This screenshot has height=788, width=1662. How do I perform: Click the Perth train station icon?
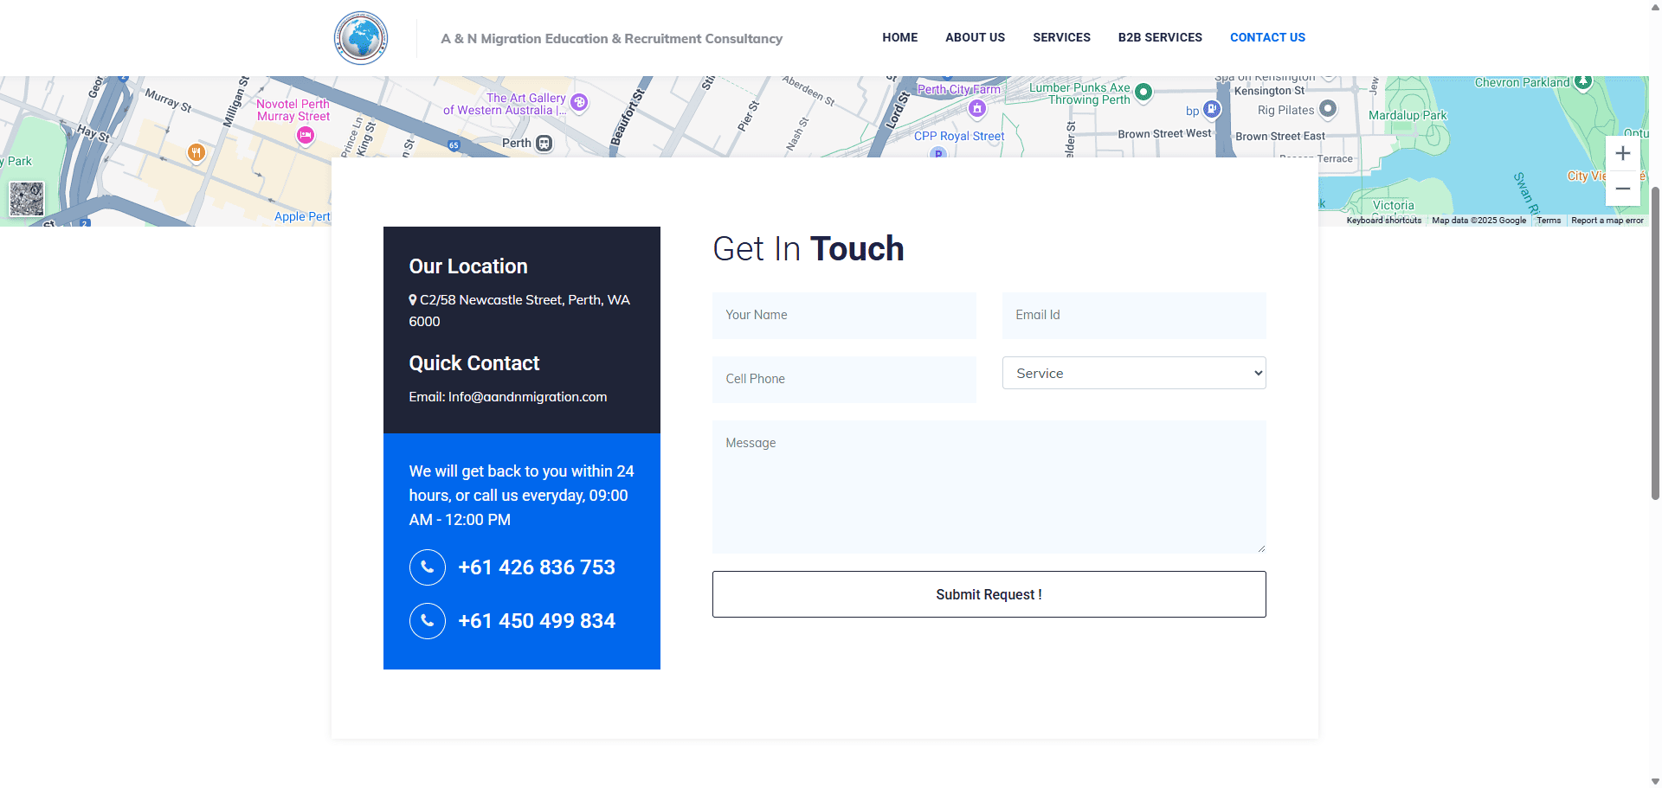point(544,144)
